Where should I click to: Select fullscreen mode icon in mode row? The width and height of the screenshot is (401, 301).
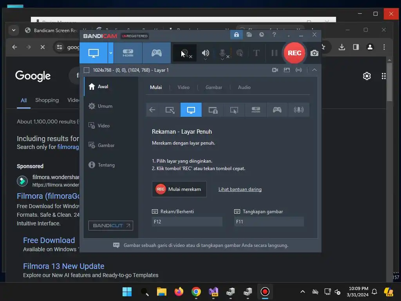pos(191,110)
